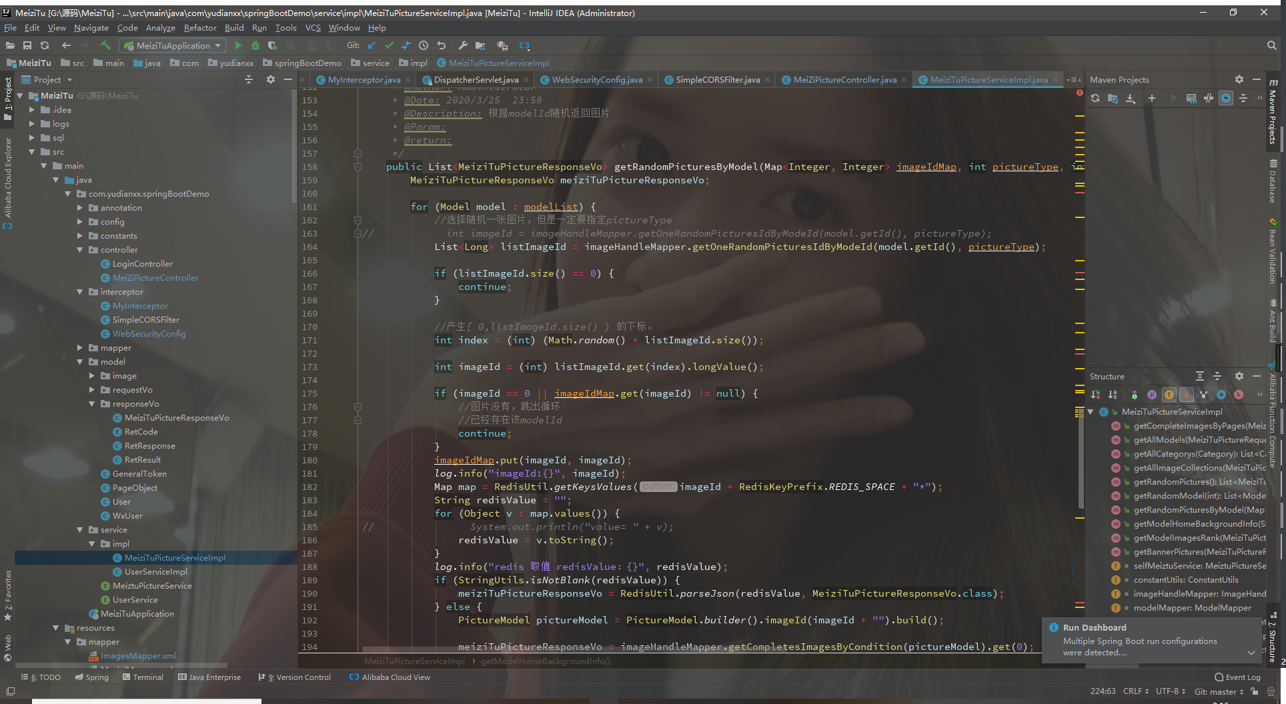
Task: Show Git history using the clock icon
Action: click(424, 45)
